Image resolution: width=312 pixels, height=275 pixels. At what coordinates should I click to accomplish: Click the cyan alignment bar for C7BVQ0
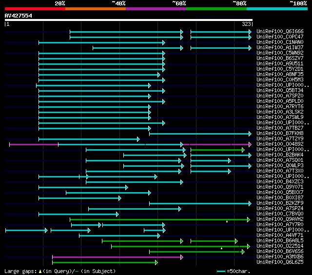pos(79,215)
